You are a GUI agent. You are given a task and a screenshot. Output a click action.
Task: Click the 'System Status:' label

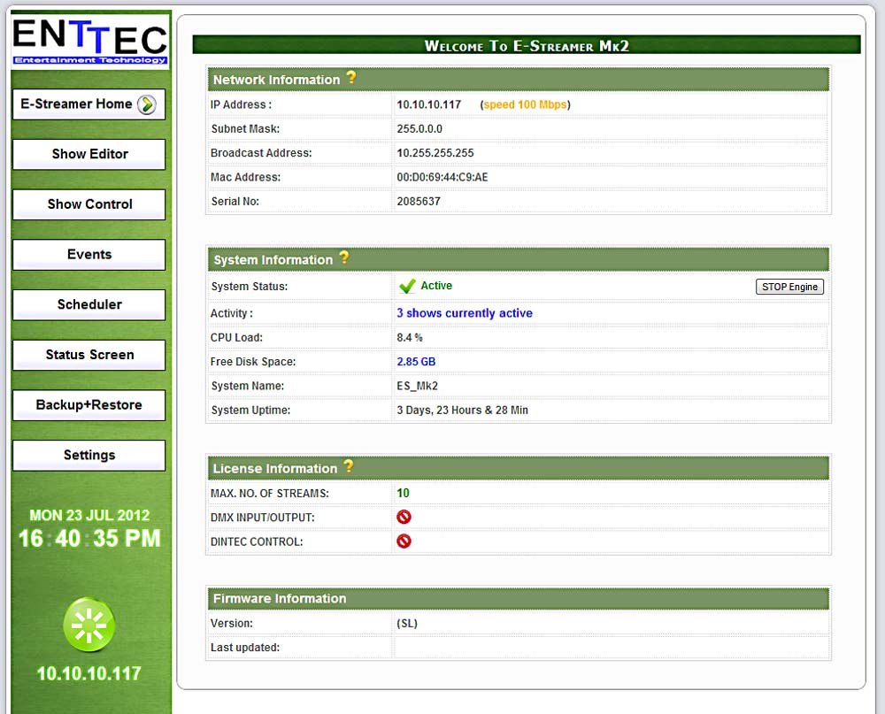pos(249,287)
